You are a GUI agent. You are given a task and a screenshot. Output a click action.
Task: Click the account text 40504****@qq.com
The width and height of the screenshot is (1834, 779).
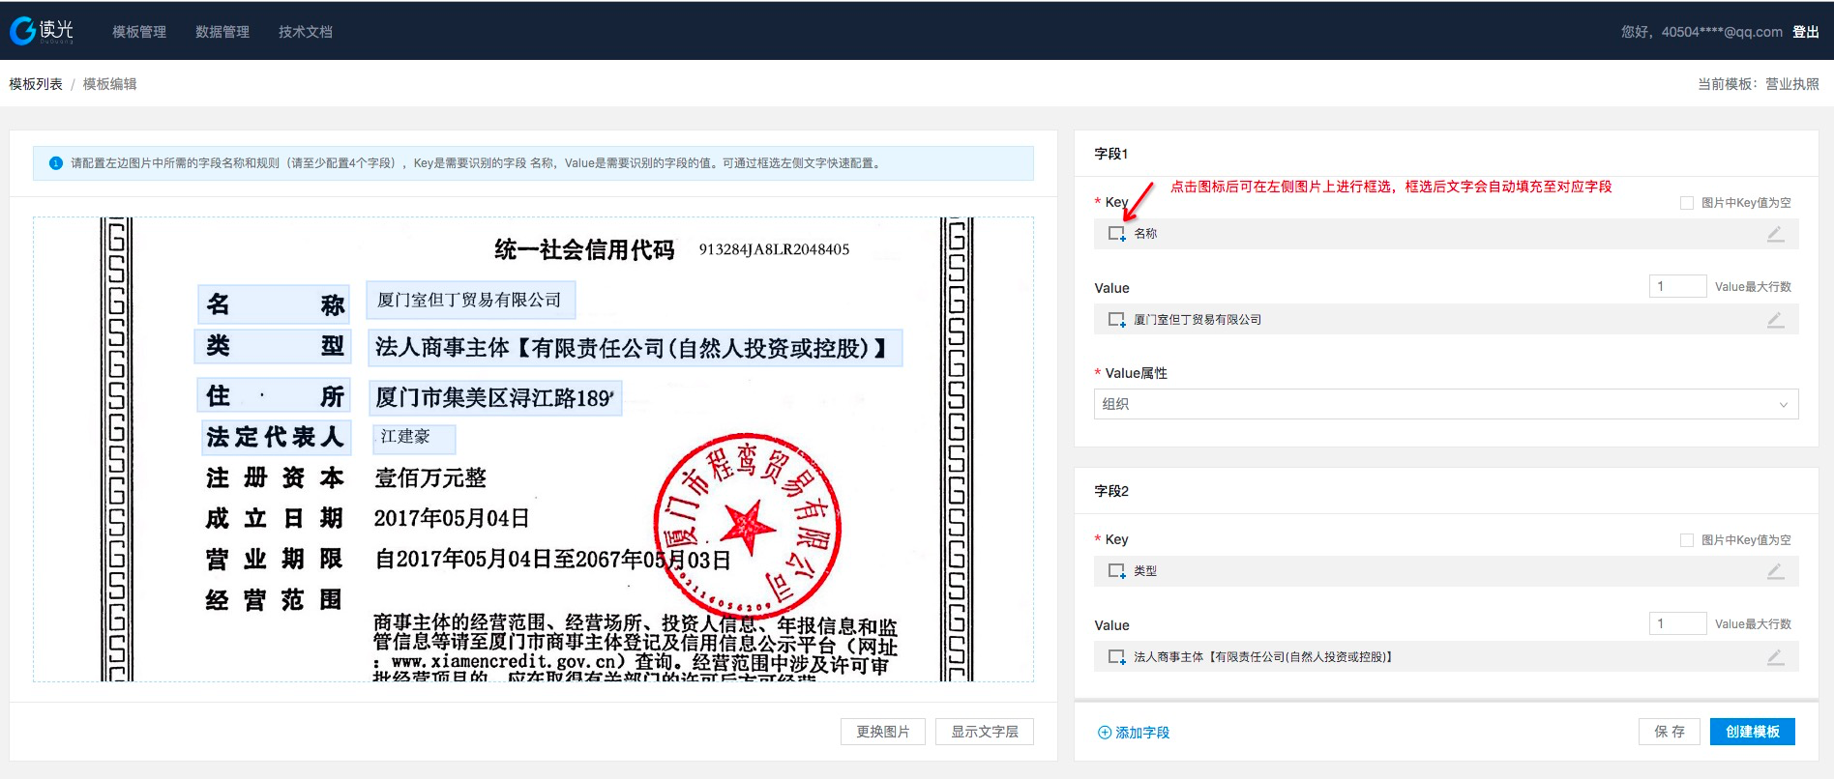1722,32
